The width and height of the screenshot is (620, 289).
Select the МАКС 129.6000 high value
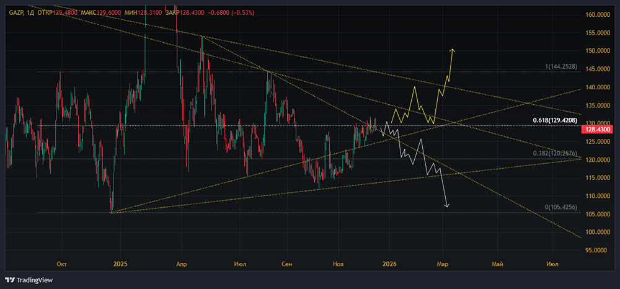point(100,12)
